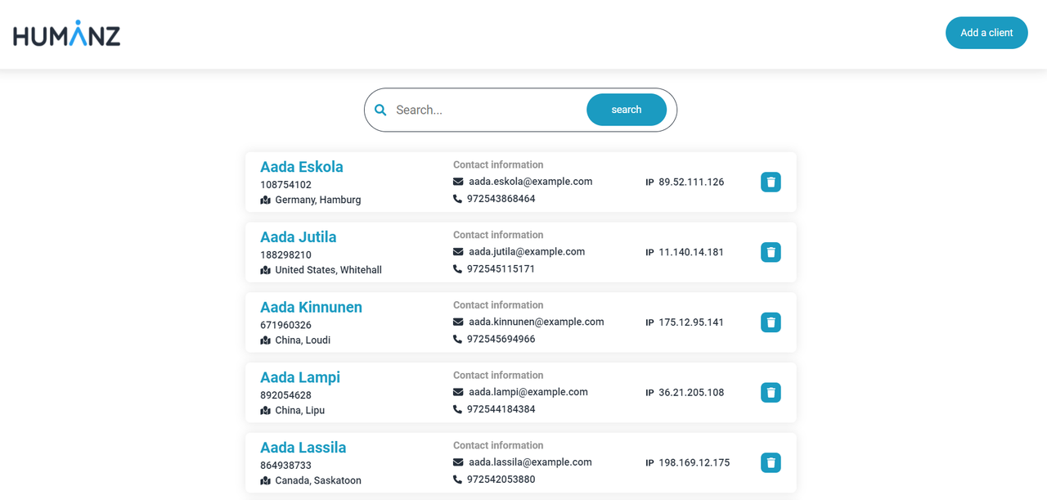This screenshot has width=1047, height=500.
Task: Click location text China, Lipu
Action: (300, 411)
